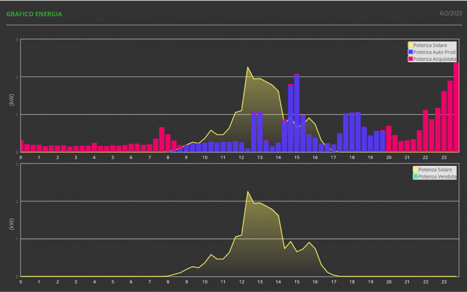Image resolution: width=467 pixels, height=292 pixels.
Task: Click the first pink bar at hour 0
Action: point(21,146)
